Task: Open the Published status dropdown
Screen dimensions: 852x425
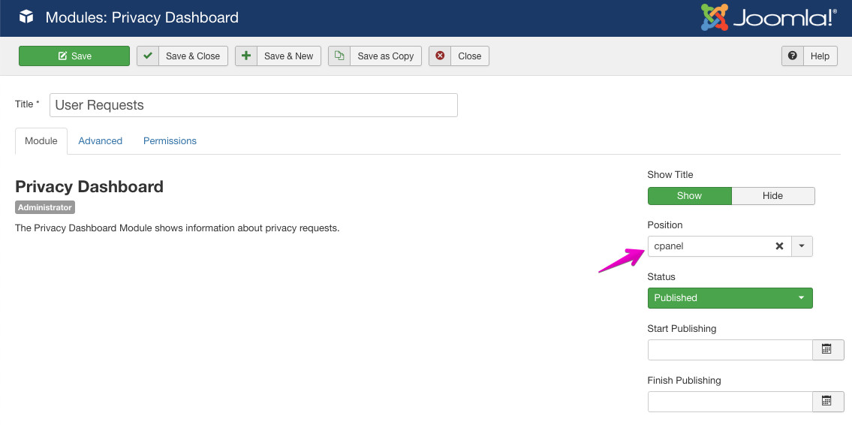Action: 730,298
